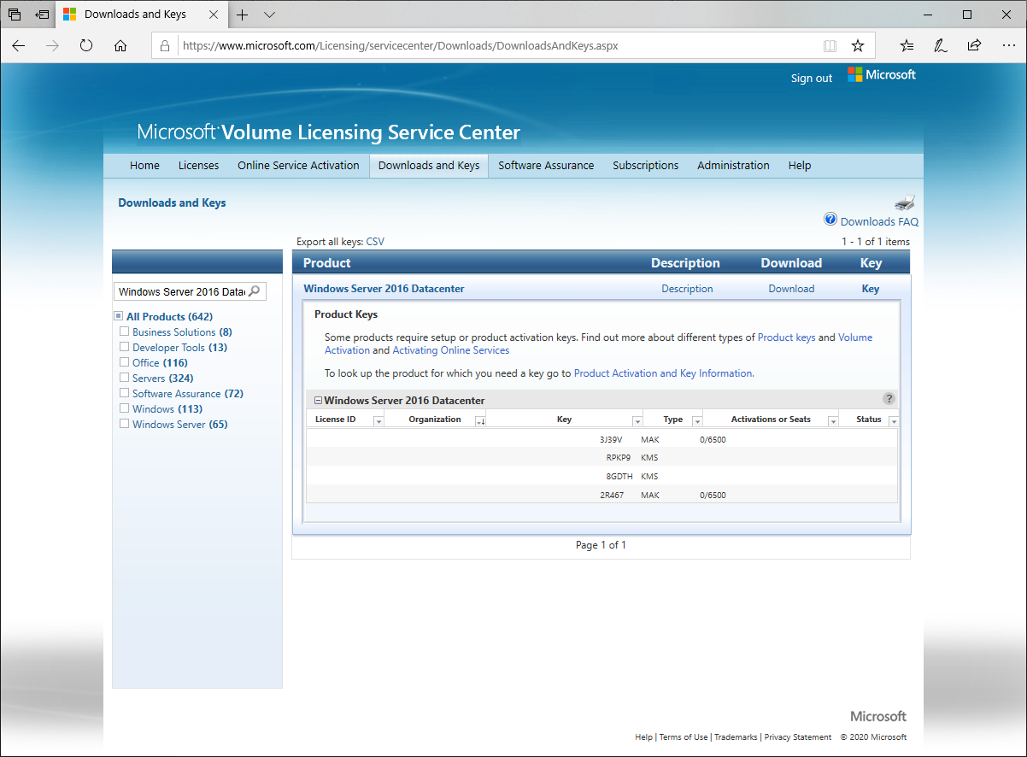Click the Sign out link
The image size is (1027, 757).
(x=811, y=78)
